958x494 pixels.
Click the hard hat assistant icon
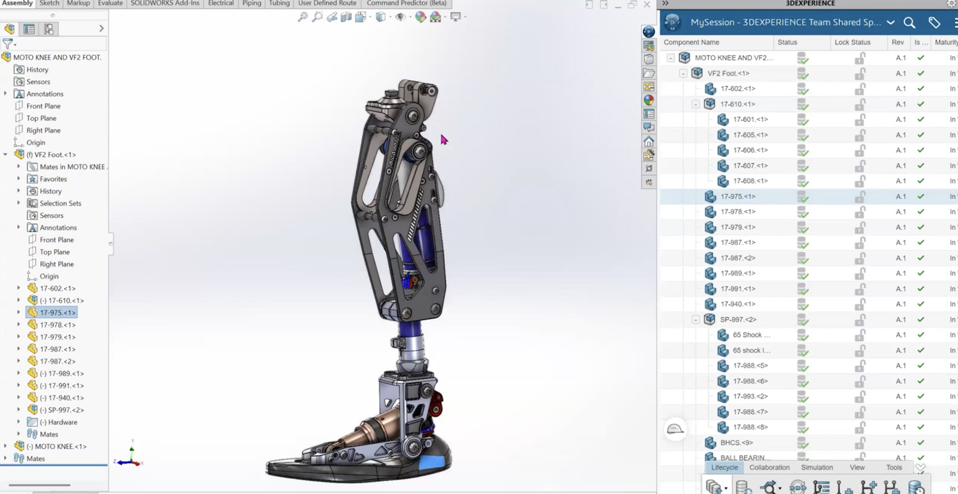[675, 429]
